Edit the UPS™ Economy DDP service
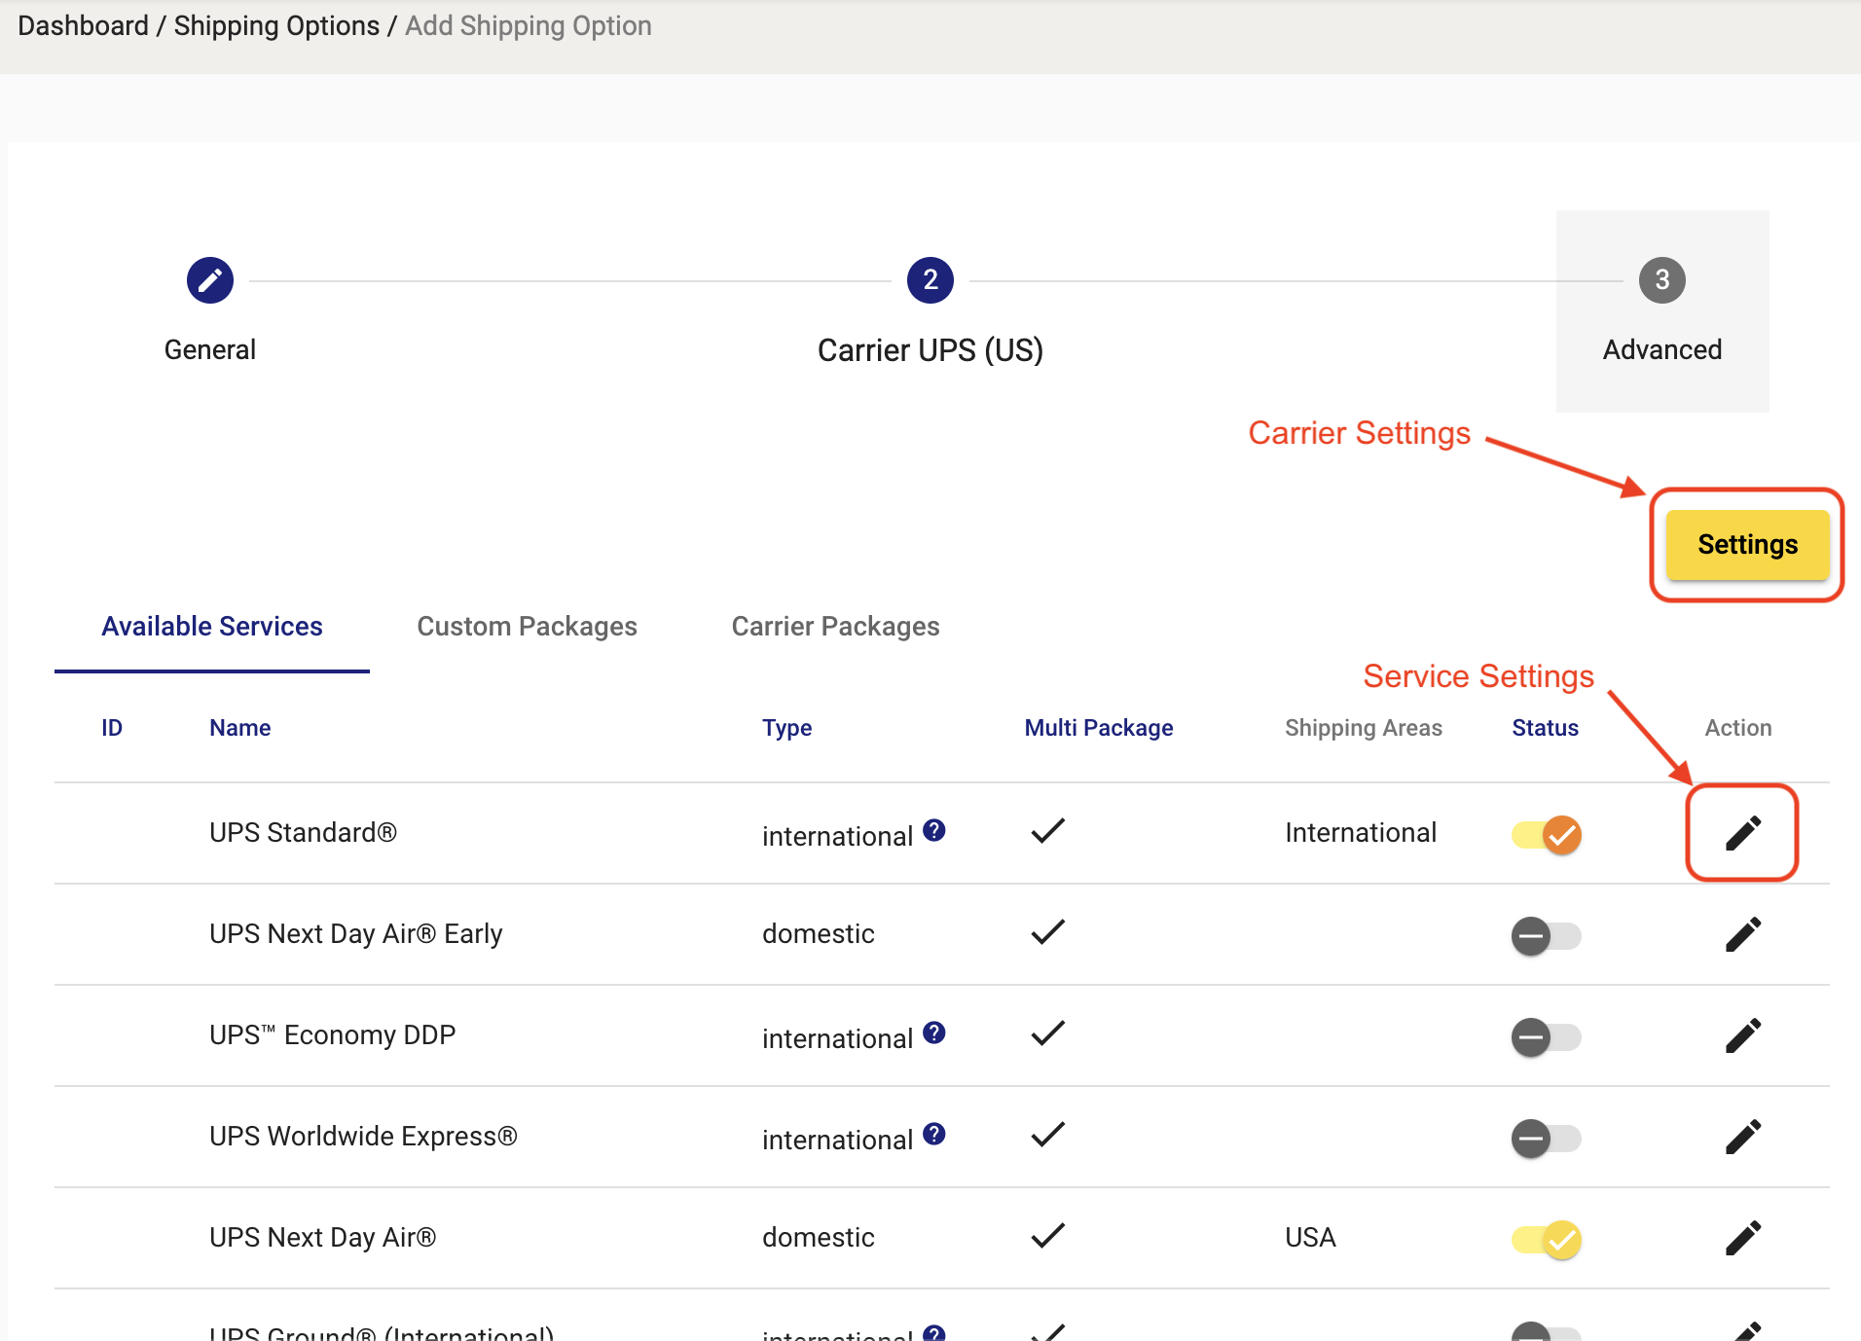Viewport: 1861px width, 1341px height. [x=1743, y=1035]
